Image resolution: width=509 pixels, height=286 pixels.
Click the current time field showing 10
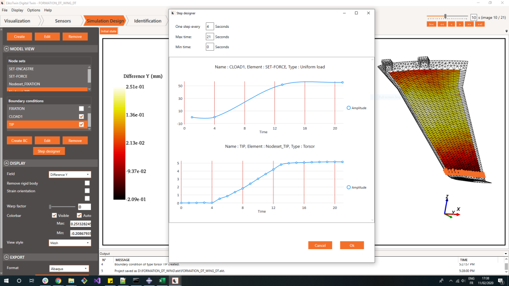[474, 17]
